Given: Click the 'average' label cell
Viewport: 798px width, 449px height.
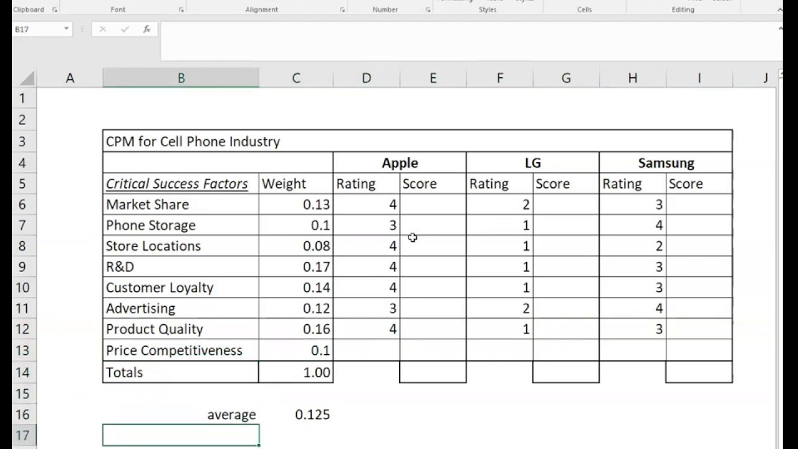Looking at the screenshot, I should click(x=181, y=415).
